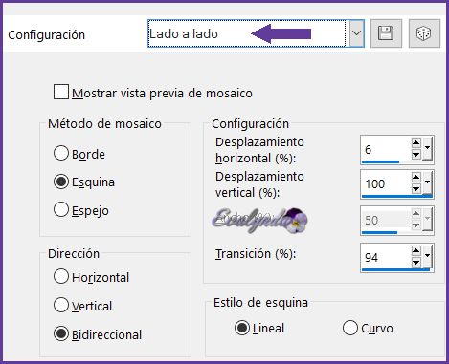Open horizontal displacement slider popup arrow
This screenshot has width=449, height=364.
(x=427, y=148)
